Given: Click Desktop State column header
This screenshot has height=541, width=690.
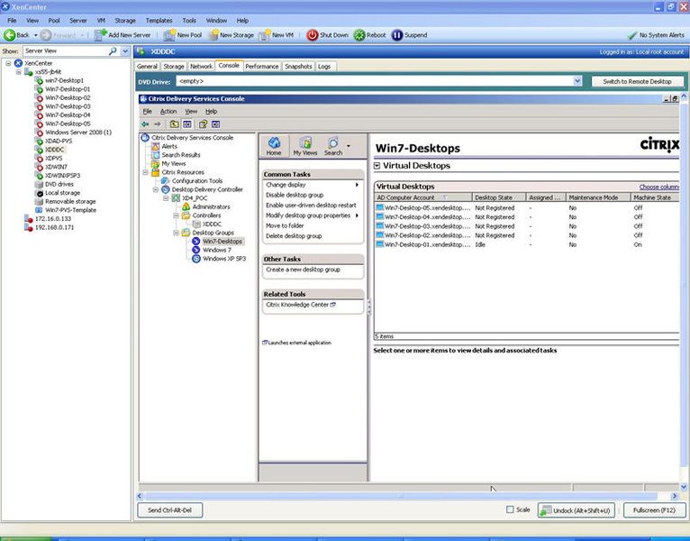Looking at the screenshot, I should click(x=499, y=197).
